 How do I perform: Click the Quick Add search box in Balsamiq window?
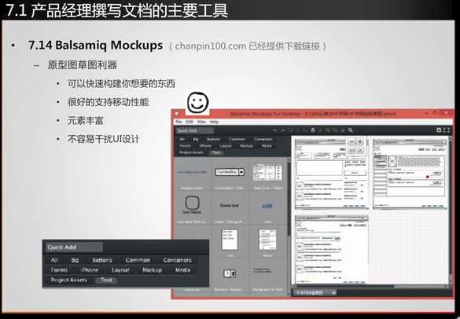pyautogui.click(x=195, y=130)
